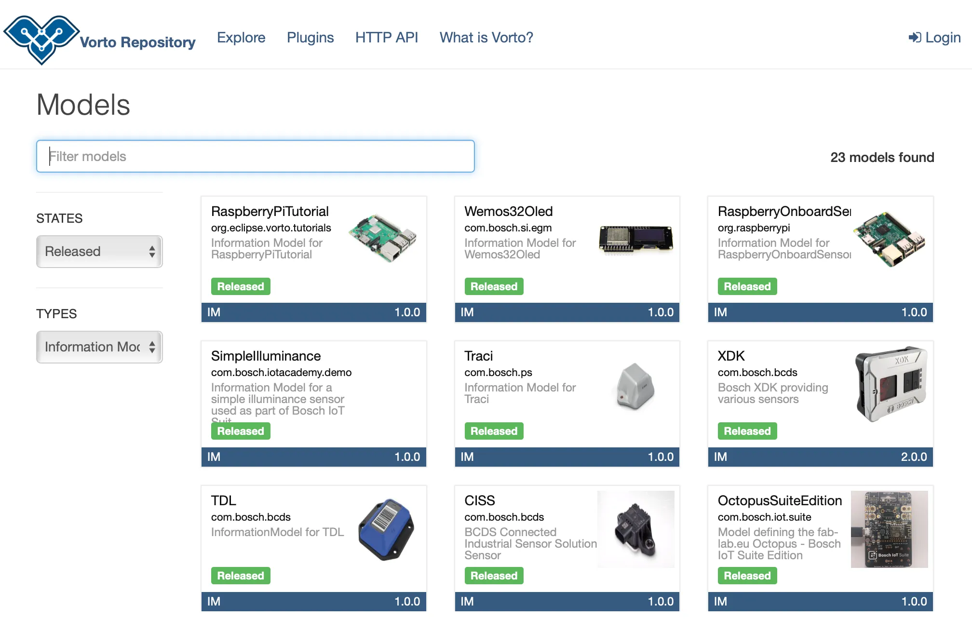
Task: Click the com.bosch.iot.suite namespace text
Action: coord(765,517)
